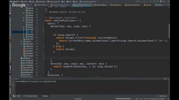Screen dimensions: 179x100
Task: Click the docs breadcrumb folder
Action: coord(32,2)
